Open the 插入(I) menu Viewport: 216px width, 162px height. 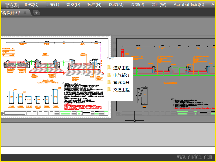click(11, 5)
